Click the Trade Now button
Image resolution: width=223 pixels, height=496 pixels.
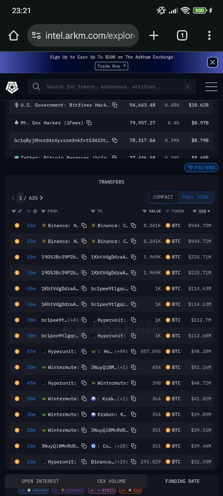(x=111, y=66)
